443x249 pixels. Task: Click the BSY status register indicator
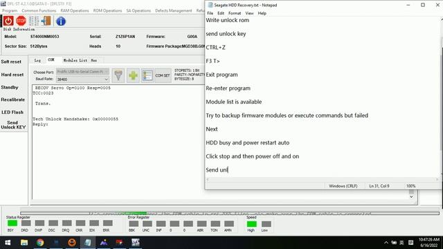pyautogui.click(x=12, y=223)
